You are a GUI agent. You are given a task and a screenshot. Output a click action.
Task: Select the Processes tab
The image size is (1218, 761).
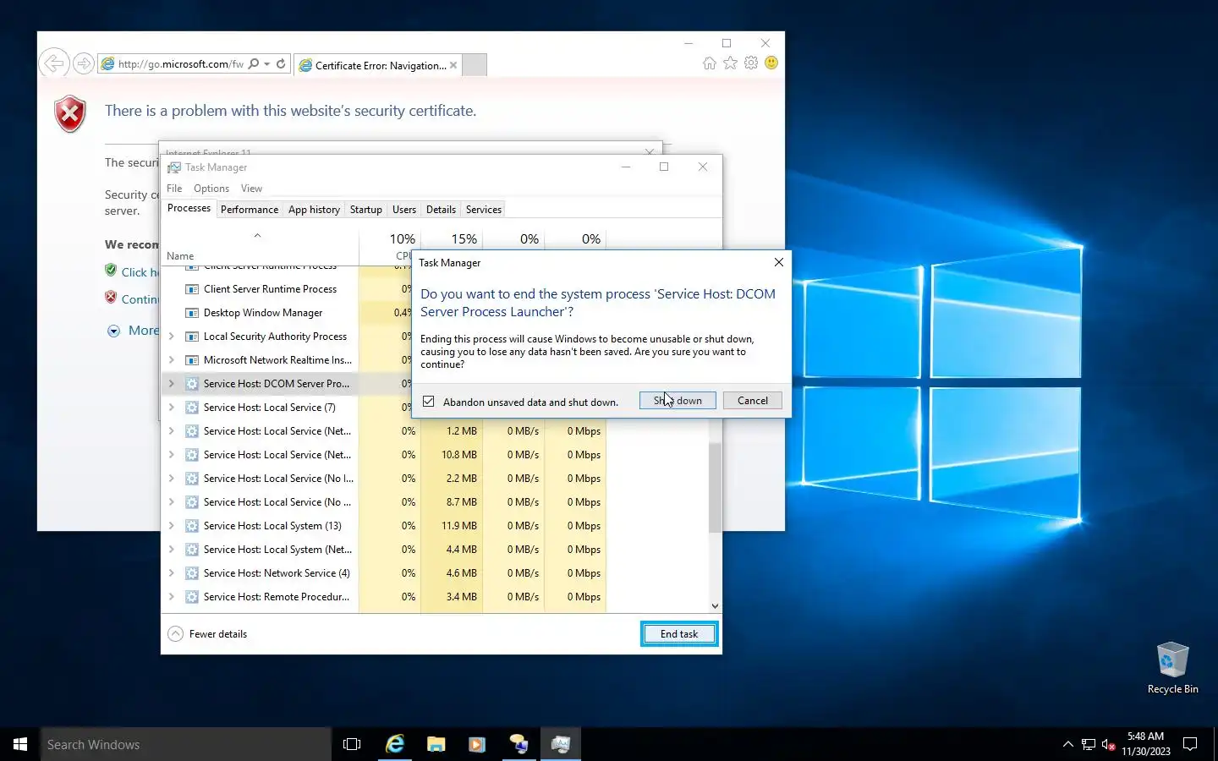click(x=189, y=208)
